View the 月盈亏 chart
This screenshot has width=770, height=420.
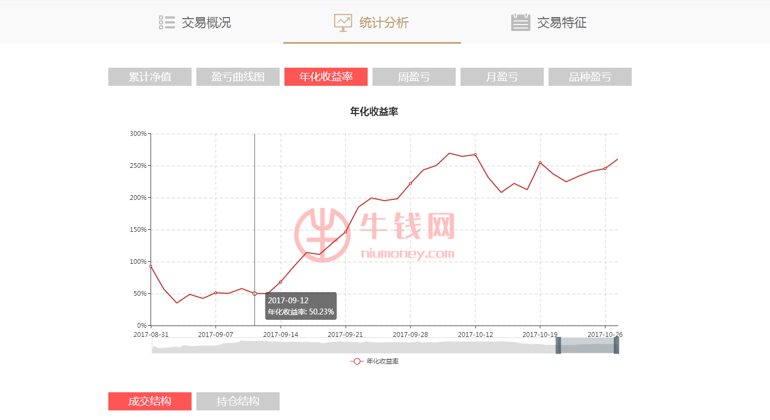click(x=502, y=77)
